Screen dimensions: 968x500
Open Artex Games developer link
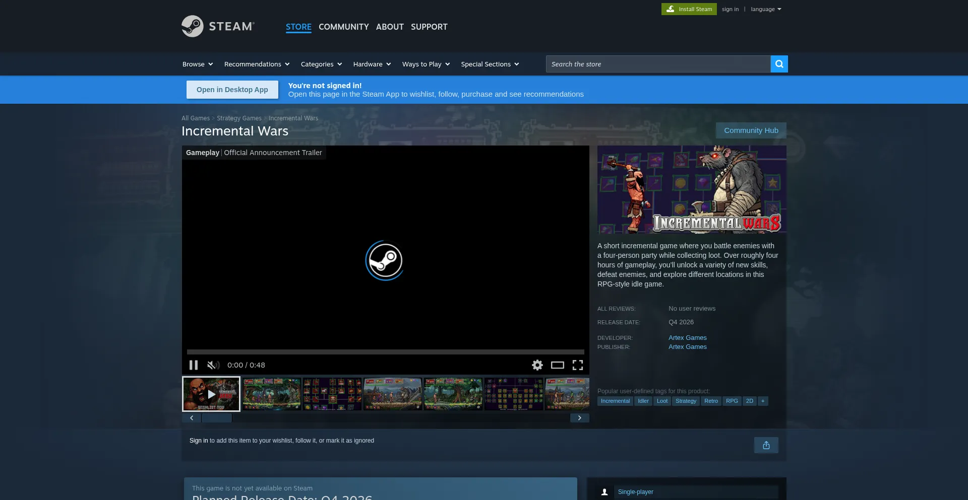pyautogui.click(x=688, y=338)
